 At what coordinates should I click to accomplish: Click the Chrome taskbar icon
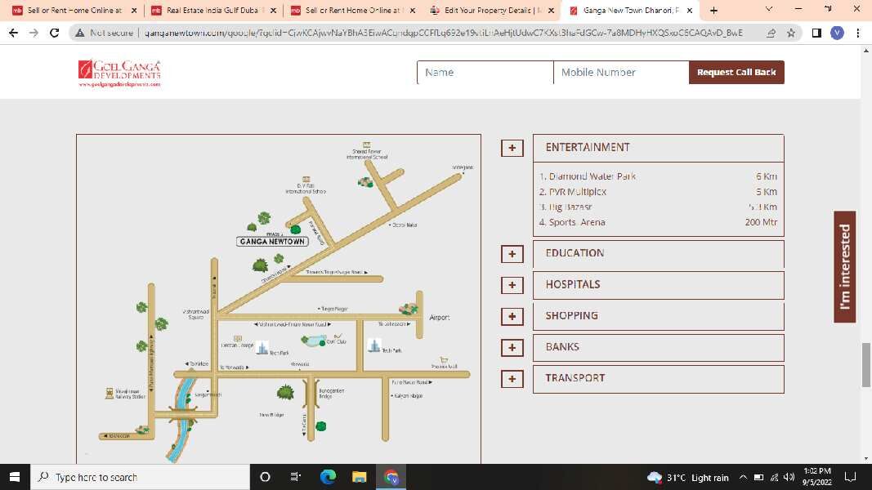pos(391,477)
